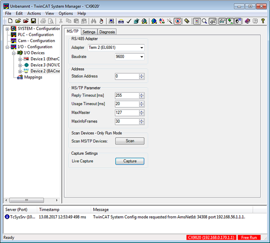Image resolution: width=270 pixels, height=243 pixels.
Task: Expand the SYSTEM - Configuration node
Action: (x=7, y=29)
